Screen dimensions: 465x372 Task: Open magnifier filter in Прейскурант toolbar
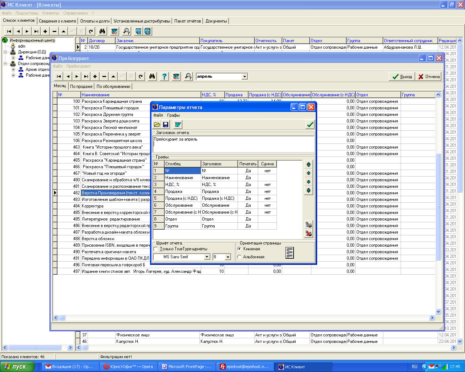[x=188, y=76]
